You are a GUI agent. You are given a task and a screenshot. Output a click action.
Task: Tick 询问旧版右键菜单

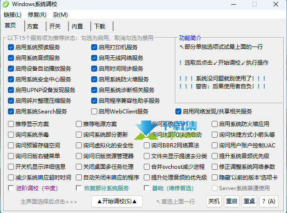point(11,156)
